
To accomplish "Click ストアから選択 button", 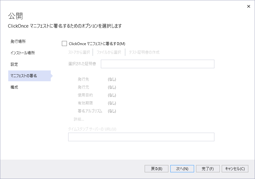I will click(79, 52).
